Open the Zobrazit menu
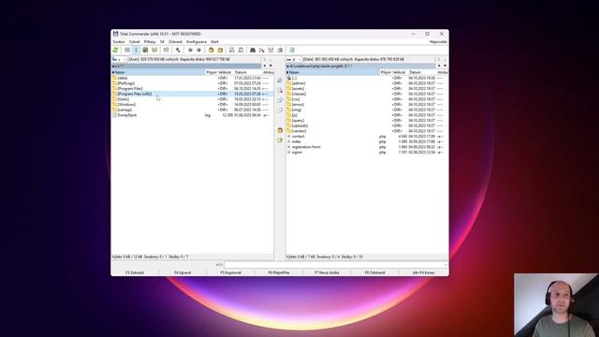 coord(175,41)
